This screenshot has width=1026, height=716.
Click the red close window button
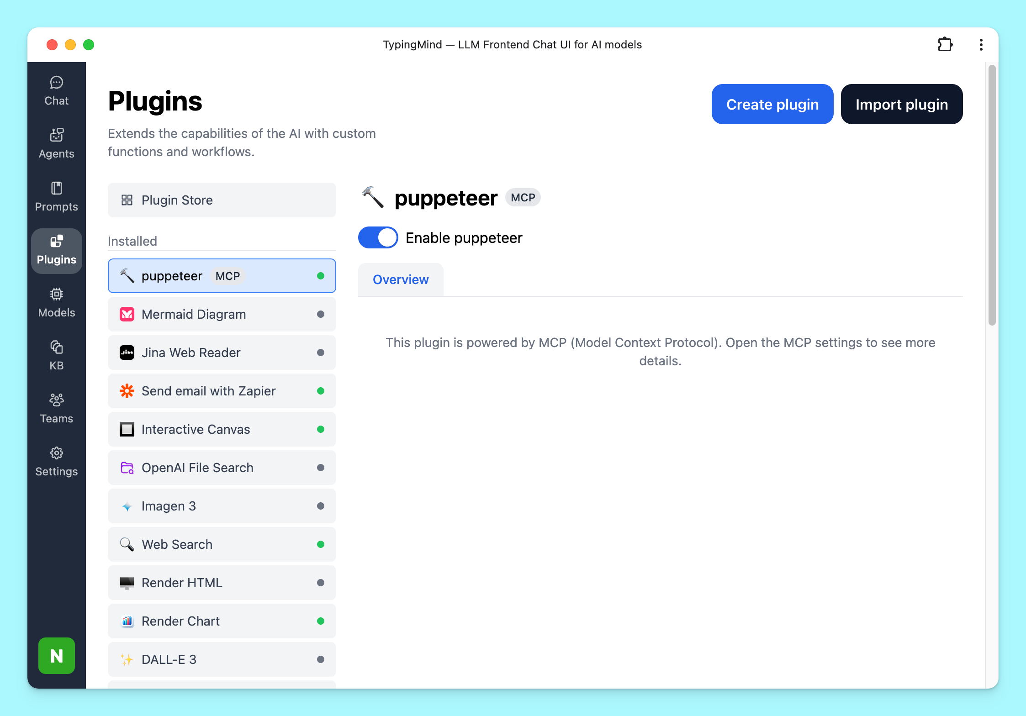coord(52,45)
